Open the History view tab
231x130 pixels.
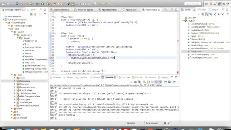coord(163,77)
